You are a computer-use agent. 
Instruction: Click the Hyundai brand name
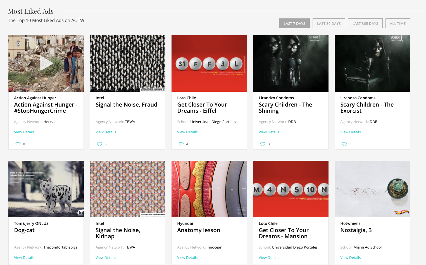click(185, 223)
